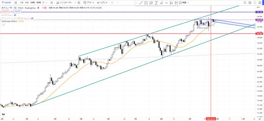
Task: Switch to the 15分 timeframe
Action: (27, 3)
